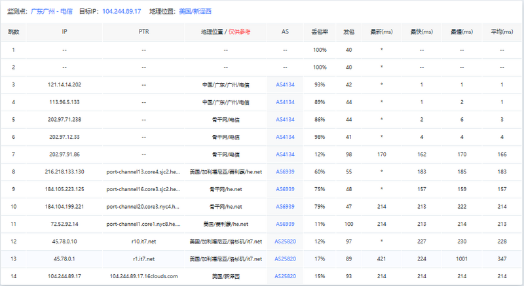Screen dimensions: 524x286
Task: Open AS4134 link for hop 202.97.71.238
Action: [285, 120]
